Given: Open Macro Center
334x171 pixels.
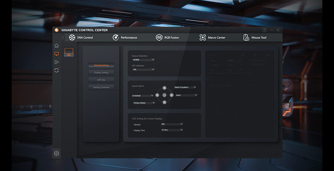Looking at the screenshot, I should click(x=212, y=37).
